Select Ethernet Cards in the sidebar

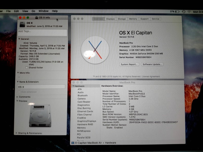coord(85,111)
